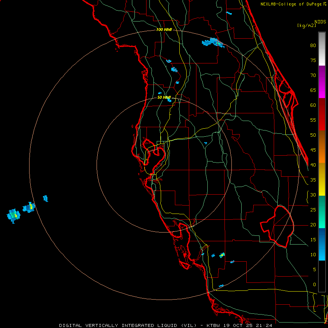Screen dimensions: 328x328
Task: Click the 20 value on color scale
Action: [x=313, y=224]
